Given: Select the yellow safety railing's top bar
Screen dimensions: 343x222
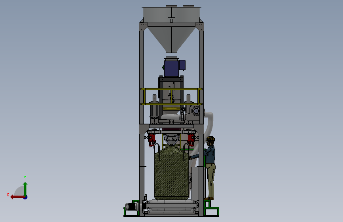Looking at the screenshot, I should 171,89.
